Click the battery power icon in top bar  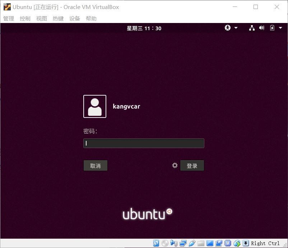pyautogui.click(x=272, y=28)
